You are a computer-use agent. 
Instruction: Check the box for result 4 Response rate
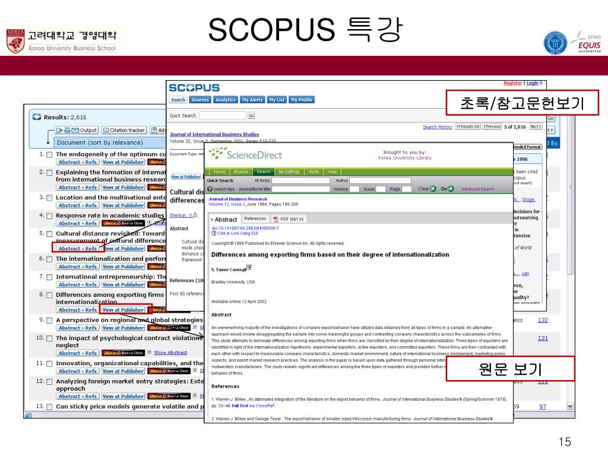pos(49,216)
